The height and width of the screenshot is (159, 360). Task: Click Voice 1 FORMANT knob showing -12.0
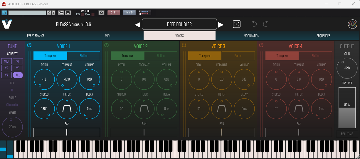pyautogui.click(x=67, y=79)
